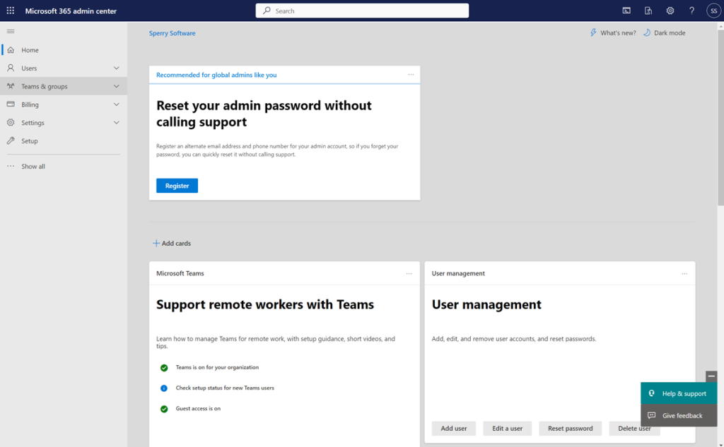Open the Microsoft 365 app launcher
This screenshot has height=447, width=724.
10,11
